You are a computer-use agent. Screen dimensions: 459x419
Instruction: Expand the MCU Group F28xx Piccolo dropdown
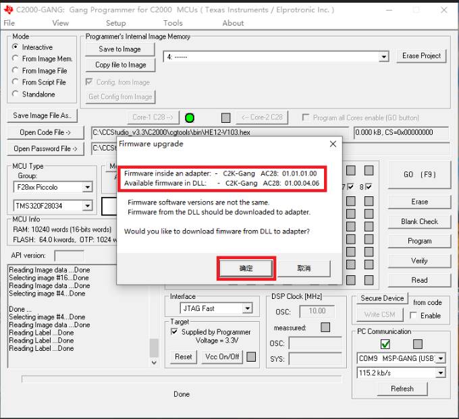pyautogui.click(x=87, y=188)
